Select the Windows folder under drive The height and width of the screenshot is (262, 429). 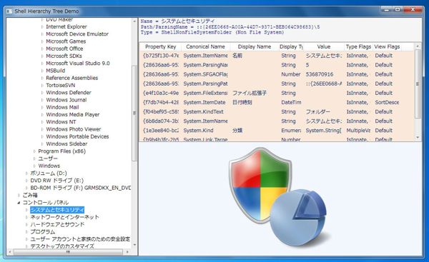click(x=49, y=166)
